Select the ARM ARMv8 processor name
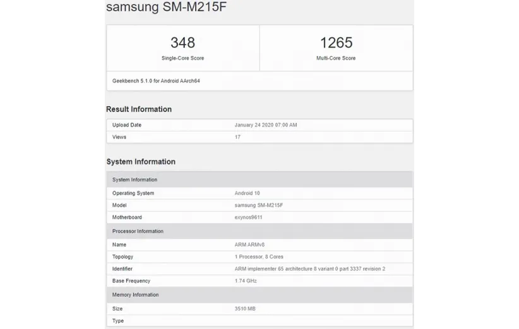 [x=251, y=245]
